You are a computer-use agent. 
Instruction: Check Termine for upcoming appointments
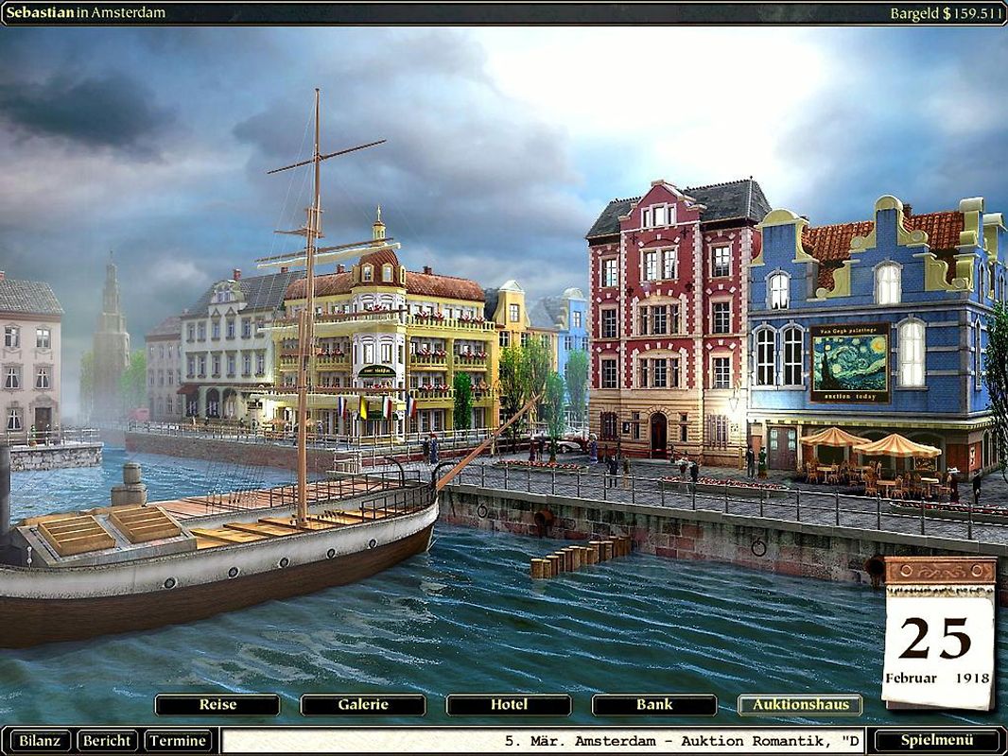click(x=179, y=741)
